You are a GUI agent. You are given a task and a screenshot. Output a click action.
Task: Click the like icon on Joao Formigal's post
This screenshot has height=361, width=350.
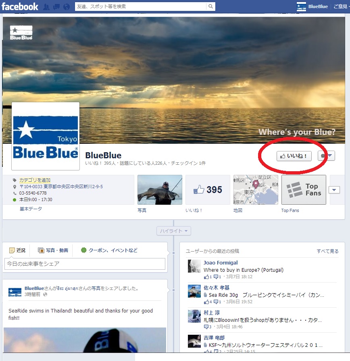(206, 277)
